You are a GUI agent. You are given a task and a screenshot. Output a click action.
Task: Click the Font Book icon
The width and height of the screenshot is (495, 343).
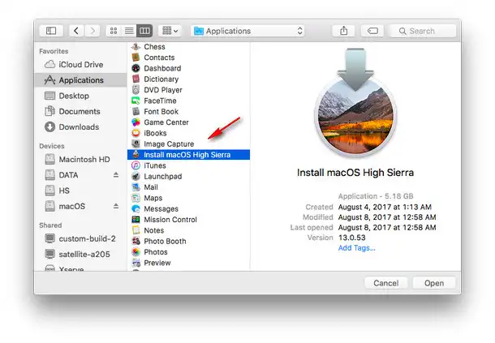click(x=136, y=111)
